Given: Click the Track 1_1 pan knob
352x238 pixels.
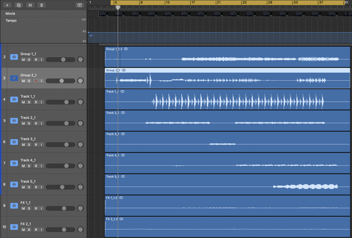Looking at the screenshot, I should pyautogui.click(x=80, y=102).
